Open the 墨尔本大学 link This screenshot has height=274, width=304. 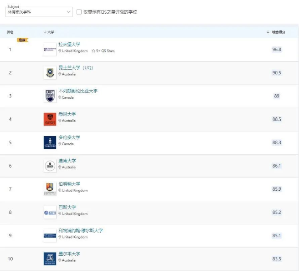(x=69, y=254)
